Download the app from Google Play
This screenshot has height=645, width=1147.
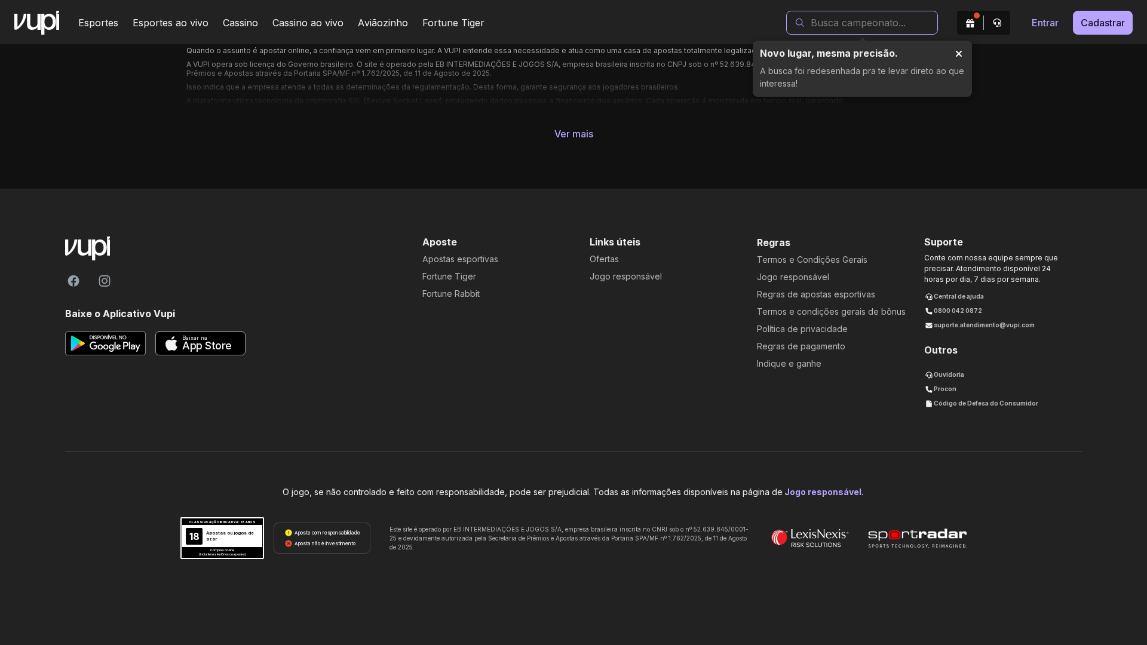[x=105, y=343]
